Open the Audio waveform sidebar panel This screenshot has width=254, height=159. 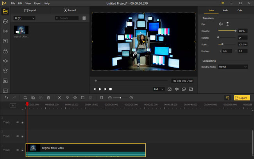[x=5, y=31]
